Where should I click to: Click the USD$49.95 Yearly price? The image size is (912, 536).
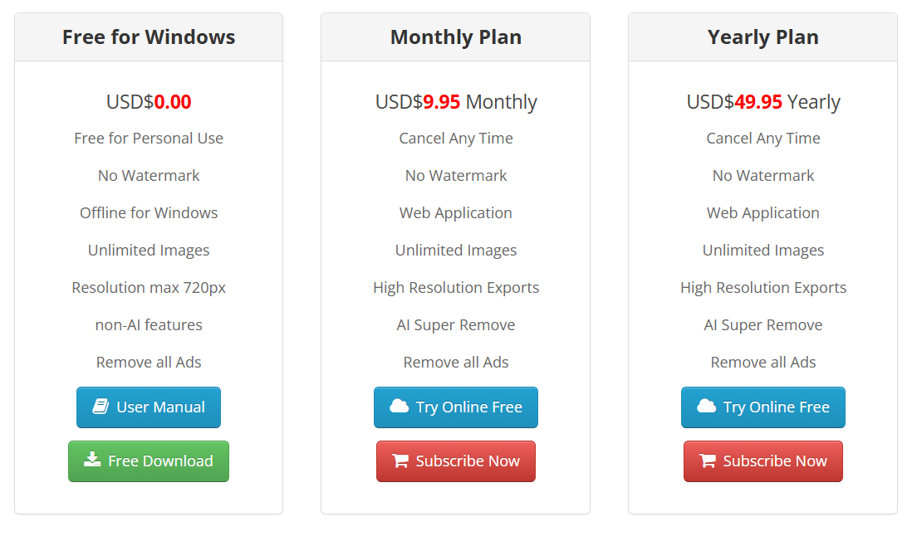click(x=763, y=102)
